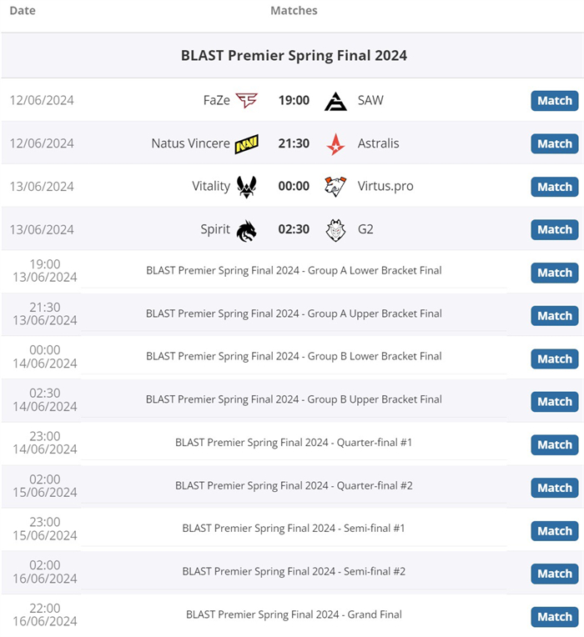Image resolution: width=584 pixels, height=637 pixels.
Task: Click the Virtus.pro bear logo
Action: [x=335, y=187]
